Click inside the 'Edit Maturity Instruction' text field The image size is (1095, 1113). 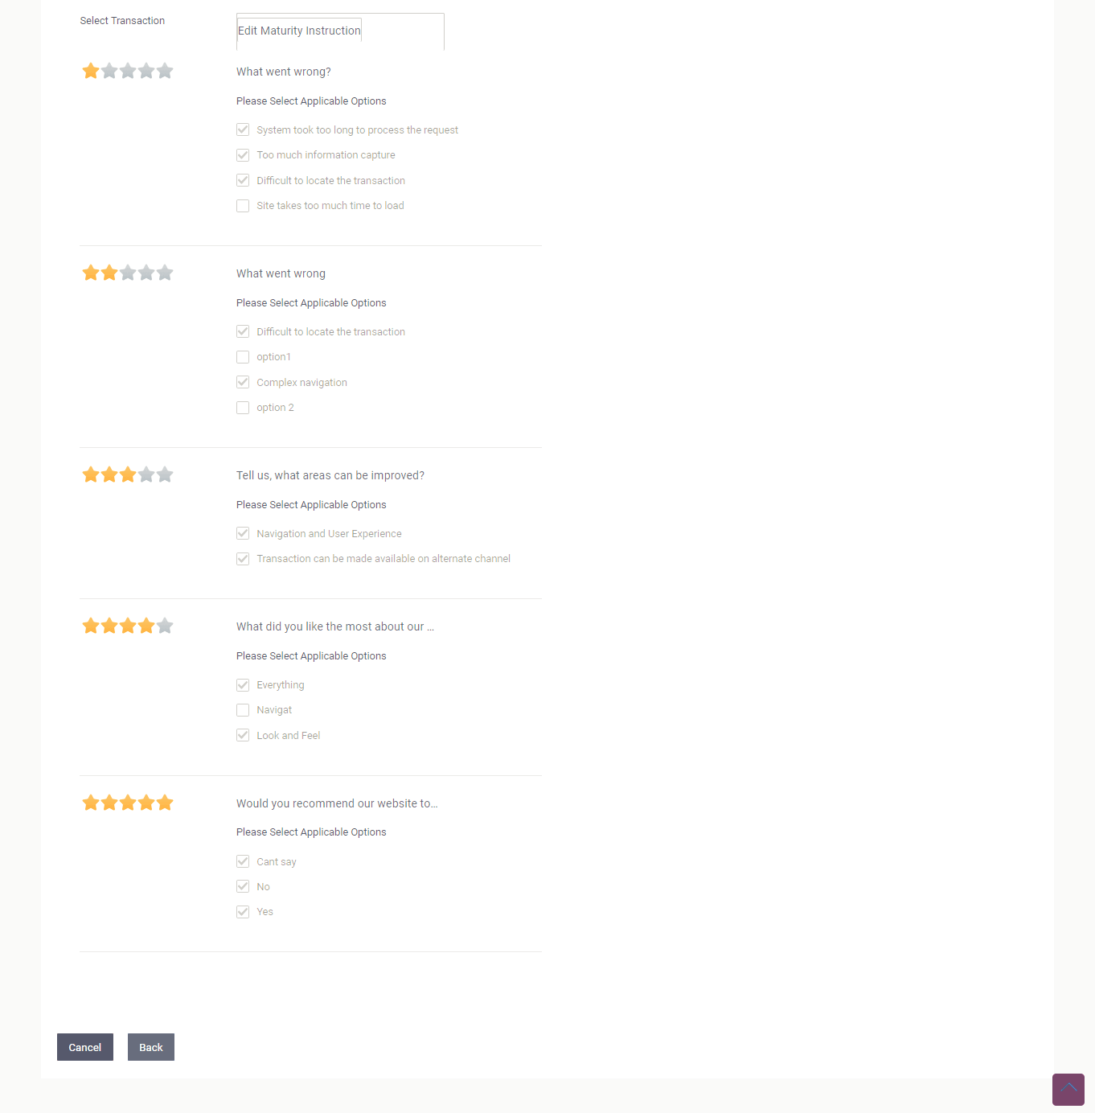(x=298, y=31)
